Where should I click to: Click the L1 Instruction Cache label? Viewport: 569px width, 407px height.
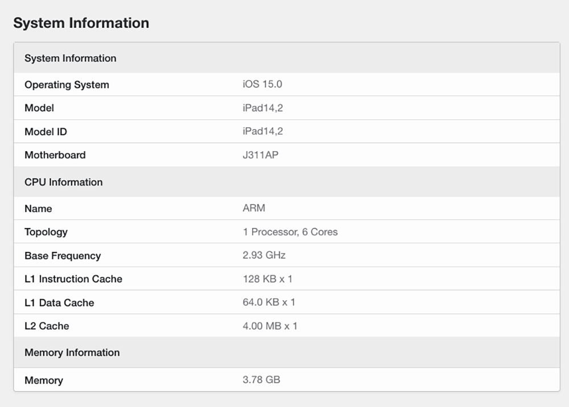tap(73, 279)
